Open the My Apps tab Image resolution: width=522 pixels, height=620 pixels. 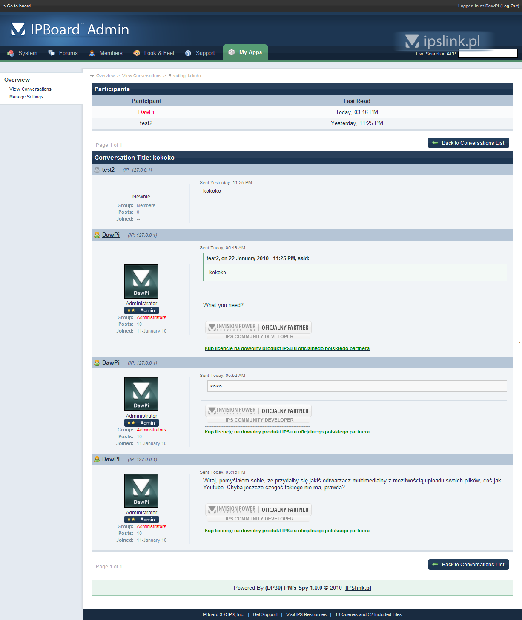(246, 52)
